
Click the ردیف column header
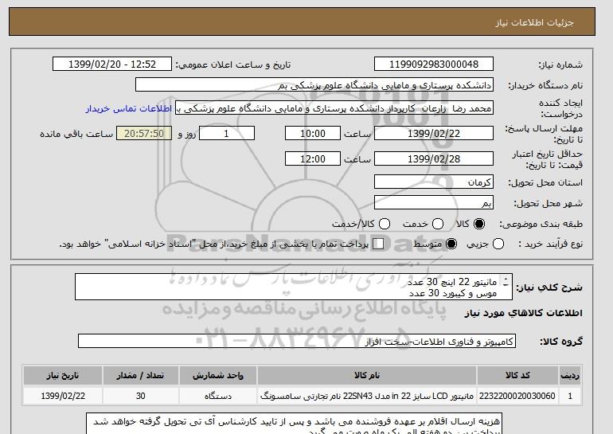click(x=570, y=375)
